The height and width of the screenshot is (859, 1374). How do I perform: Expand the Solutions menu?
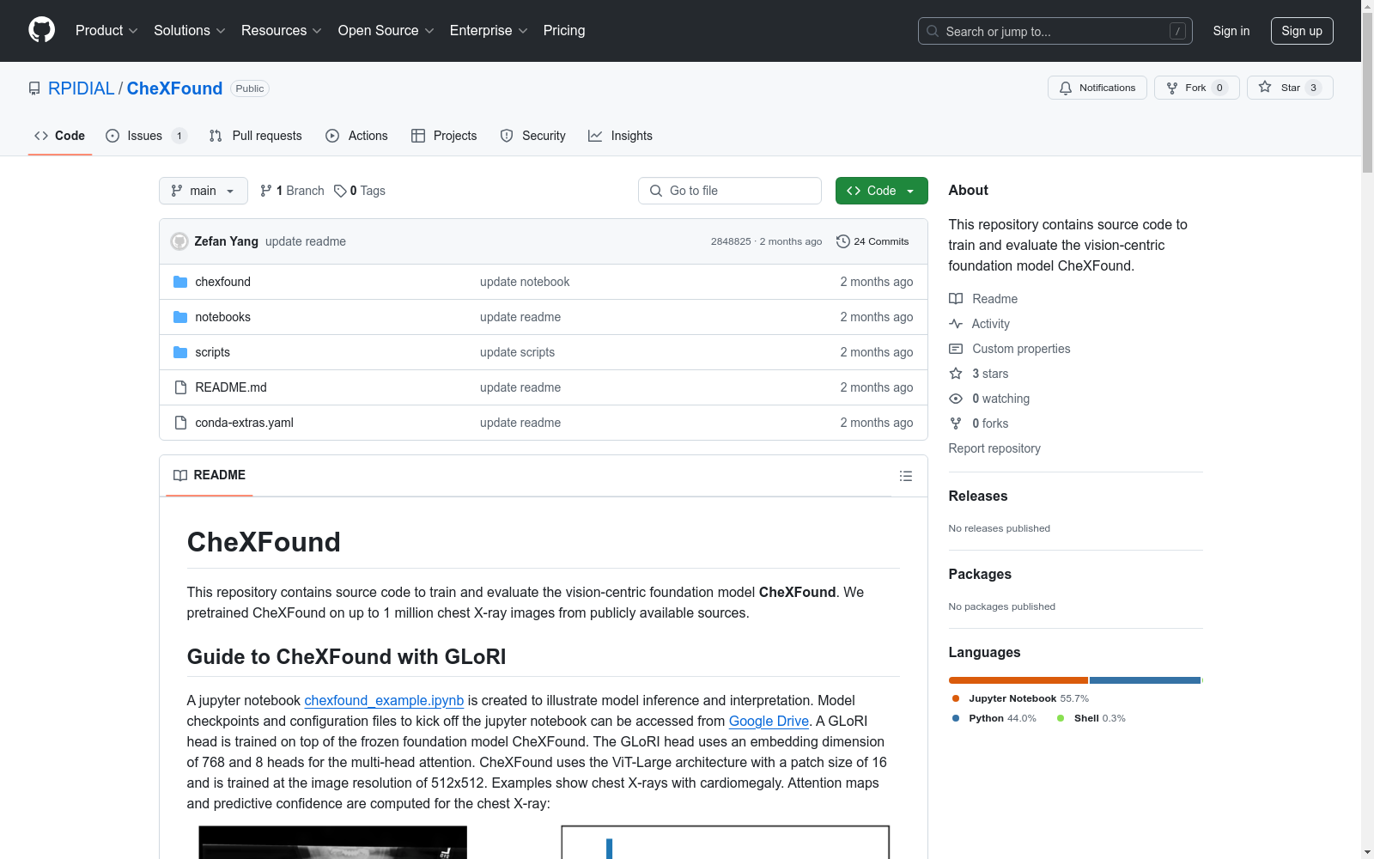pos(190,30)
